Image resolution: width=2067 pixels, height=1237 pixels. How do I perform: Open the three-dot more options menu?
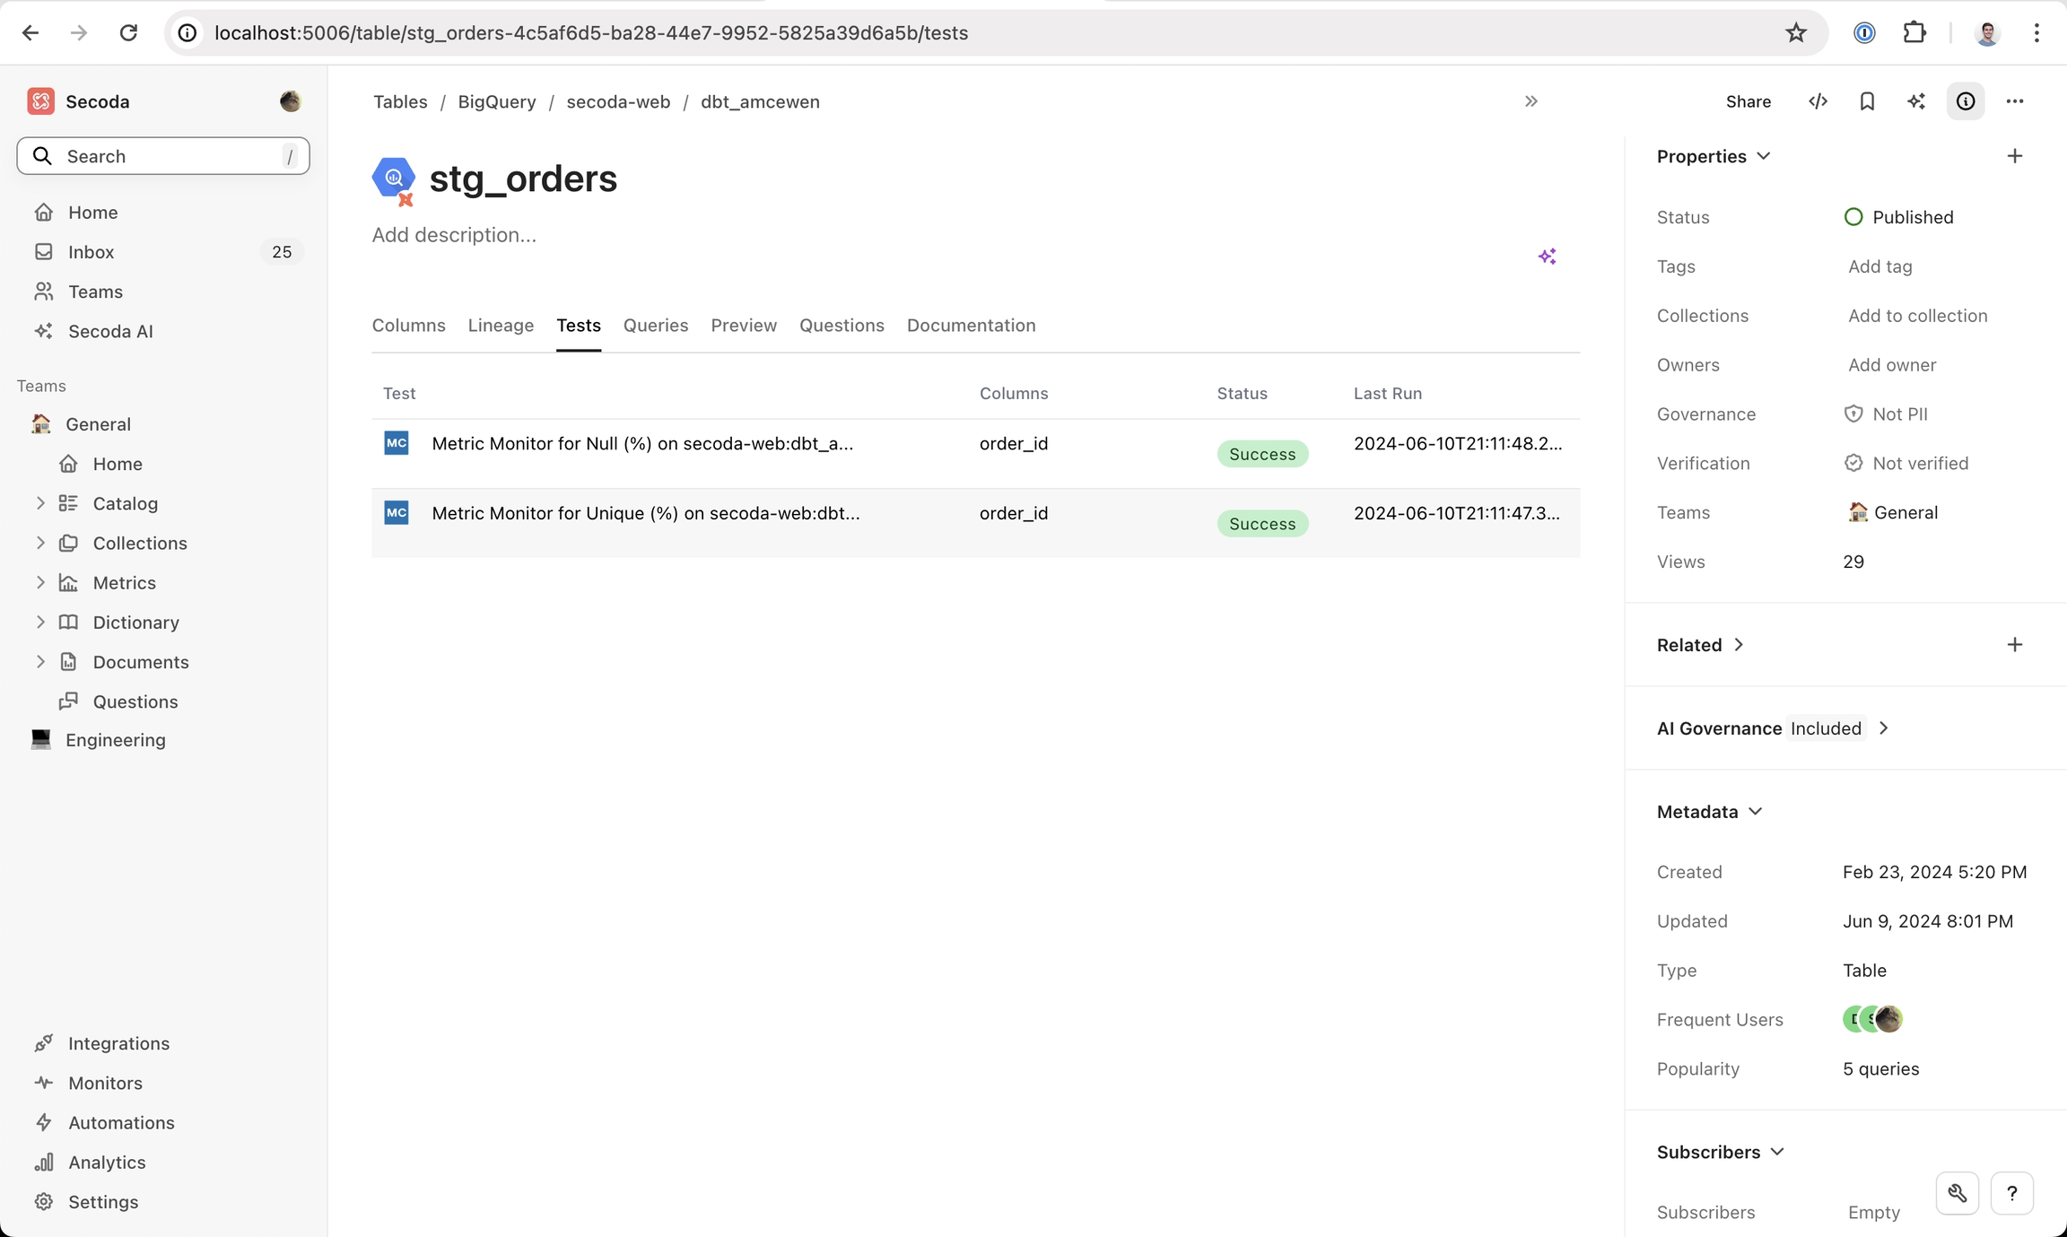pos(2014,101)
